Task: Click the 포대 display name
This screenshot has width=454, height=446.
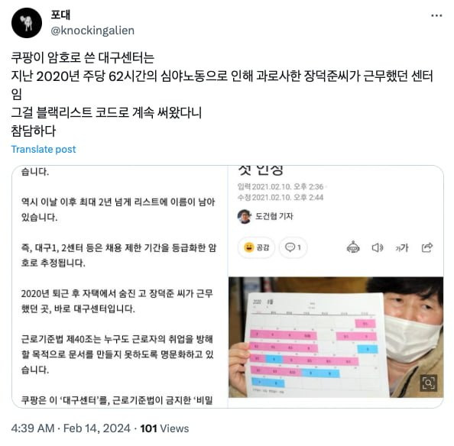Action: pyautogui.click(x=60, y=15)
